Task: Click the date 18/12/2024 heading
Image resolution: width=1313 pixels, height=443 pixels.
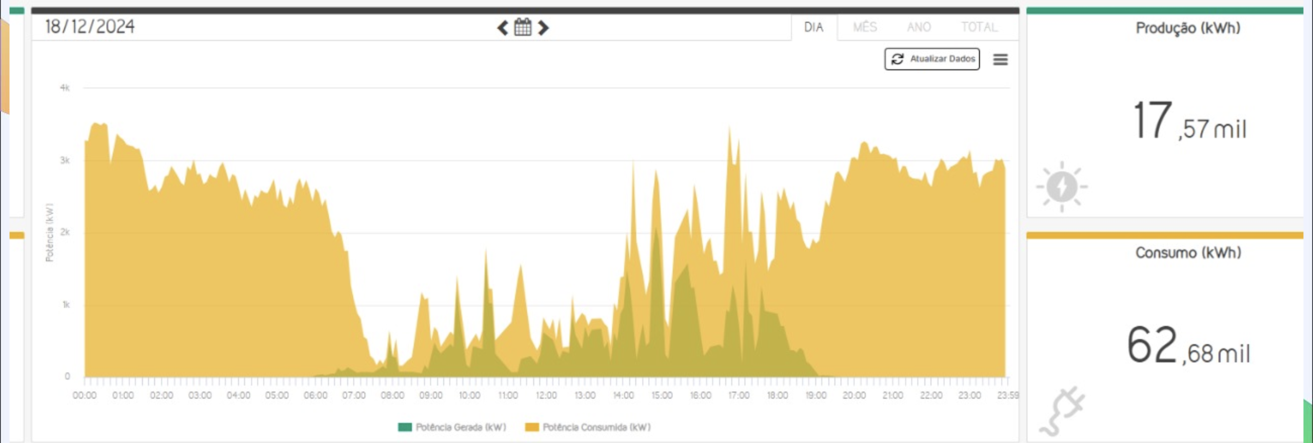Action: click(90, 27)
